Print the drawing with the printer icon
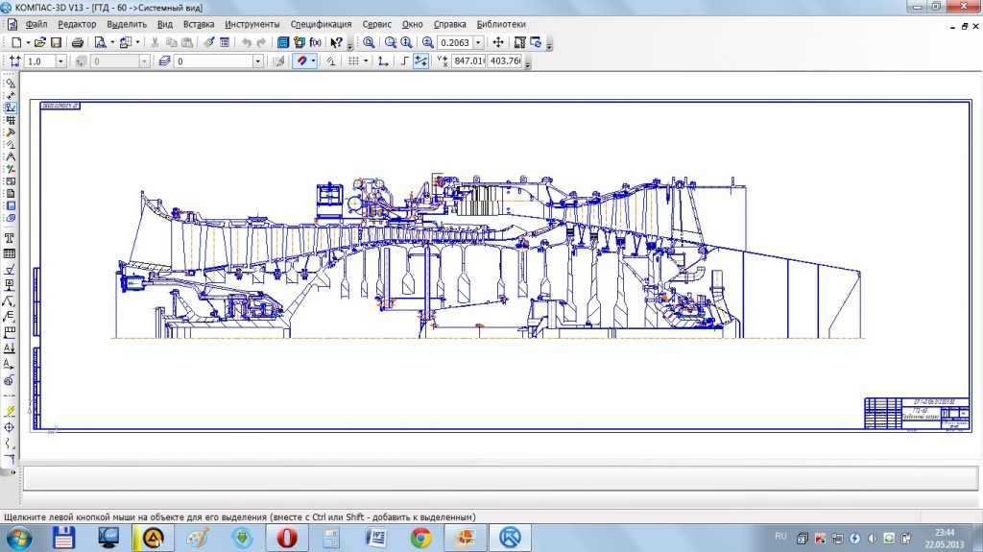This screenshot has height=552, width=983. (x=78, y=42)
